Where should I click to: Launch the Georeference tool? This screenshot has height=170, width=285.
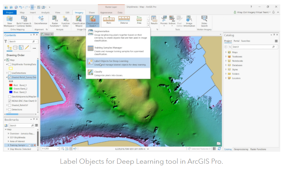click(40, 20)
